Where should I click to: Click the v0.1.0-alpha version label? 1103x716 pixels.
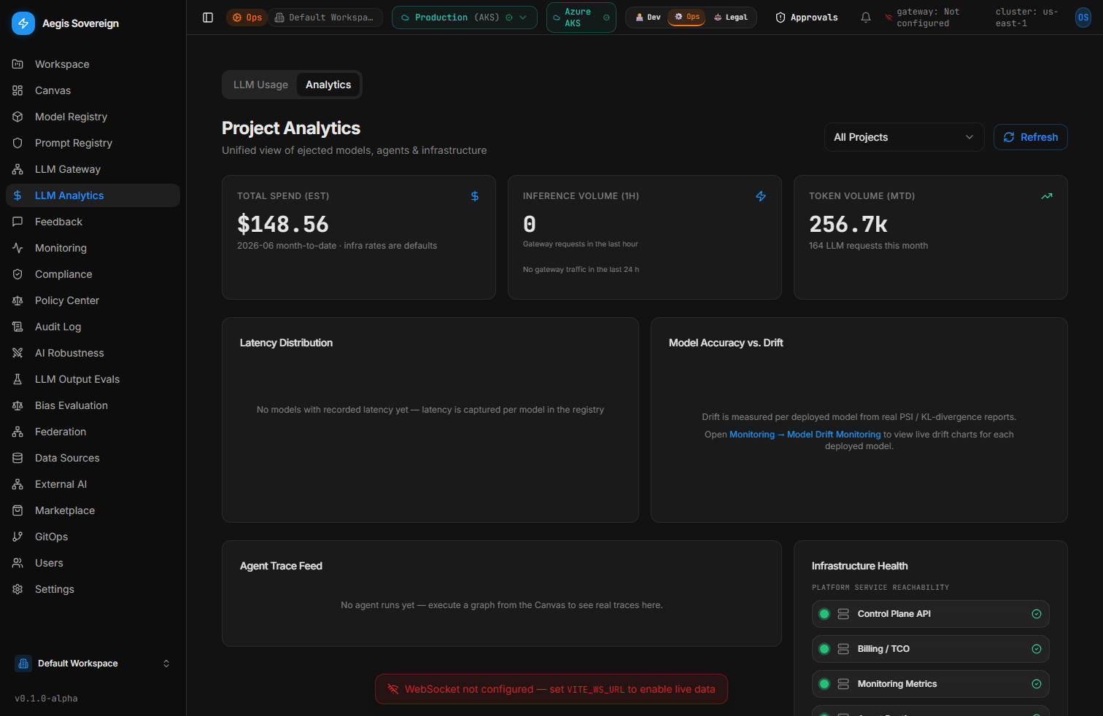[46, 699]
